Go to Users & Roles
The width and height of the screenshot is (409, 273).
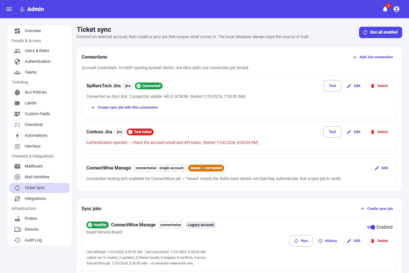[39, 51]
